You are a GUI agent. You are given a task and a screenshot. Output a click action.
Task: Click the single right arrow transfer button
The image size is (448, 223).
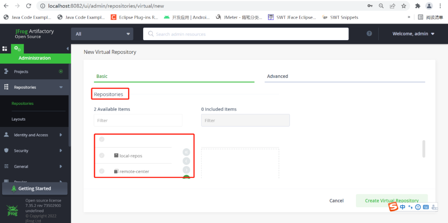click(186, 170)
